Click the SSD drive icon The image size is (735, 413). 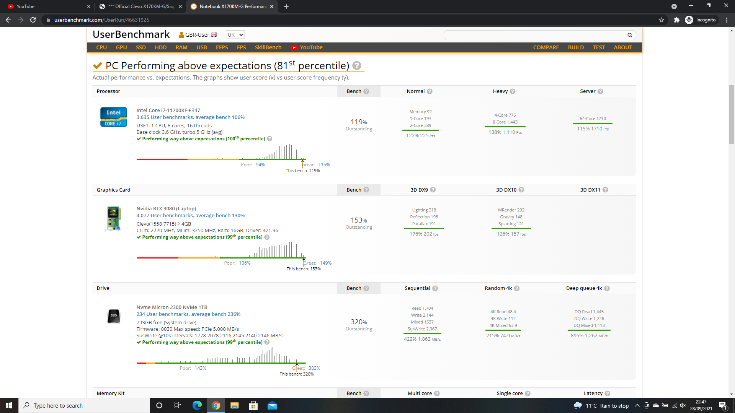(x=113, y=316)
